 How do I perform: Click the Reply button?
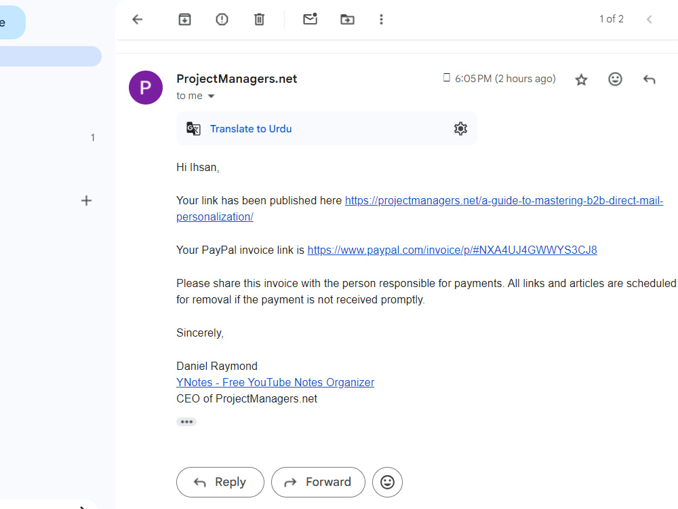click(220, 482)
